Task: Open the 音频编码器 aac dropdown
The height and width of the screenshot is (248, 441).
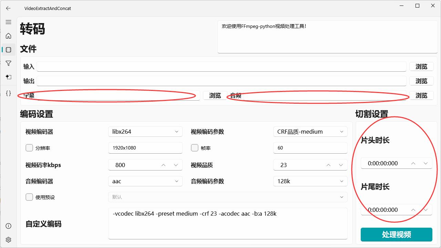Action: [x=145, y=181]
